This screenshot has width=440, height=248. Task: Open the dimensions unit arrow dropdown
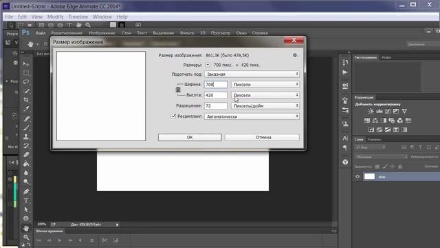[208, 65]
